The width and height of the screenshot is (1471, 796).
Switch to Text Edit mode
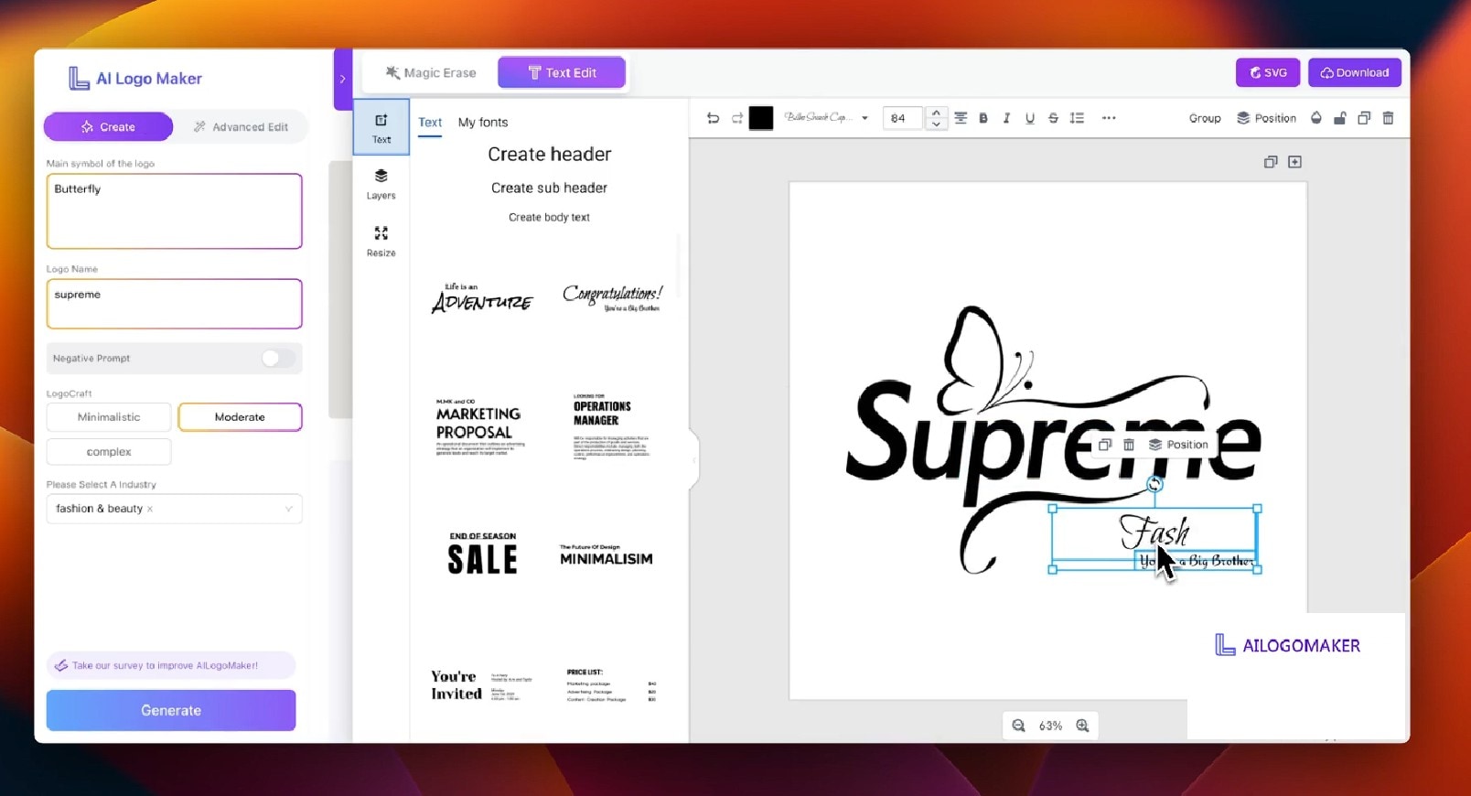[x=562, y=73]
